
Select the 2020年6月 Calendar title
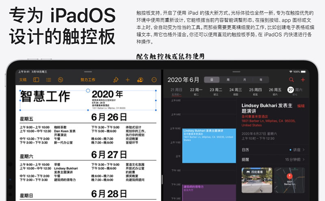pyautogui.click(x=183, y=80)
